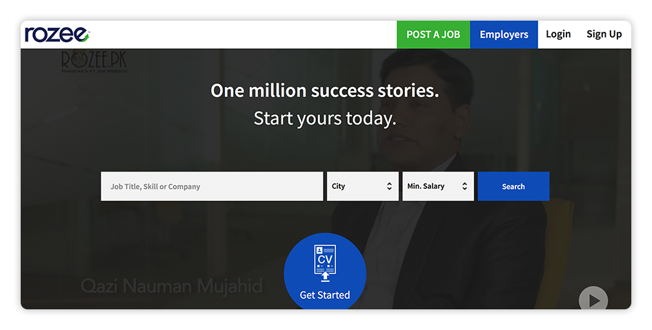
Task: Expand the Min. Salary dropdown
Action: [x=437, y=187]
